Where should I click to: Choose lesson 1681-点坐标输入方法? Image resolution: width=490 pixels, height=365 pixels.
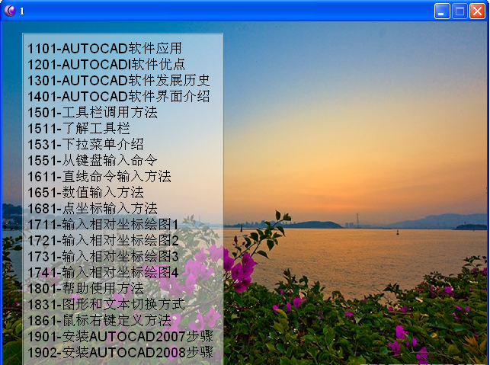(92, 208)
